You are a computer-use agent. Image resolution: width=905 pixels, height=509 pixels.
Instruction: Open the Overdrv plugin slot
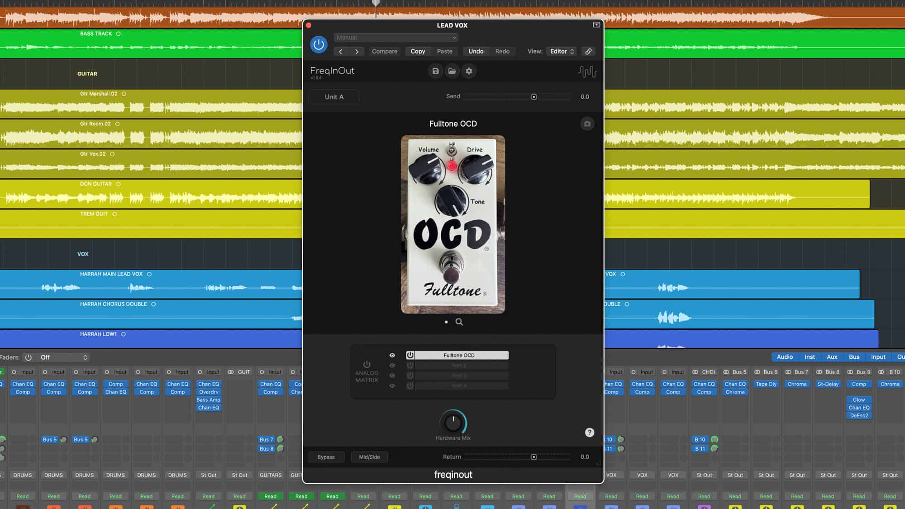point(209,392)
